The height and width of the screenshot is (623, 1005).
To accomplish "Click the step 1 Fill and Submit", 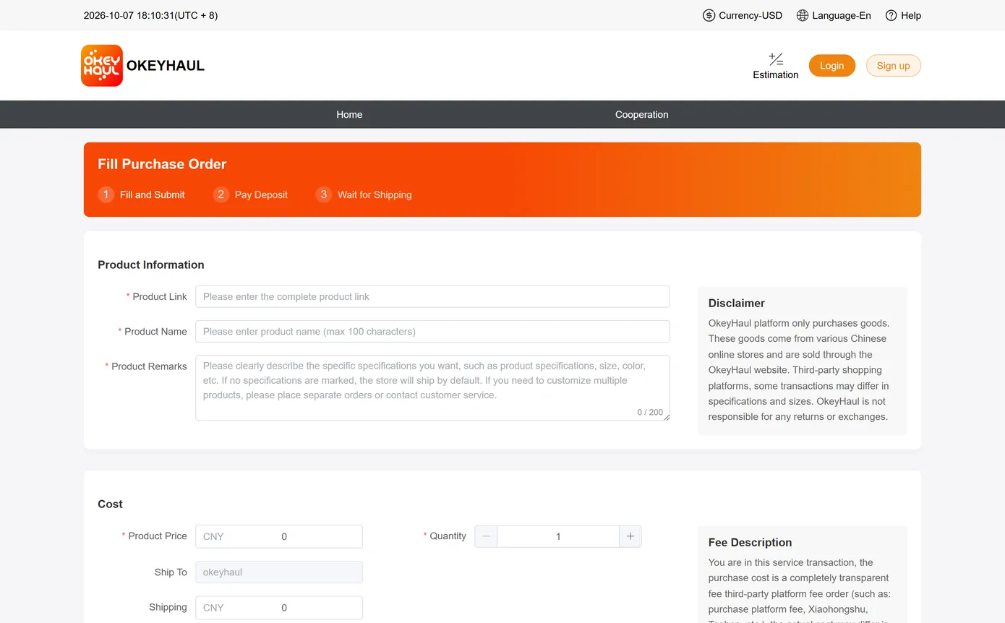I will click(x=142, y=194).
